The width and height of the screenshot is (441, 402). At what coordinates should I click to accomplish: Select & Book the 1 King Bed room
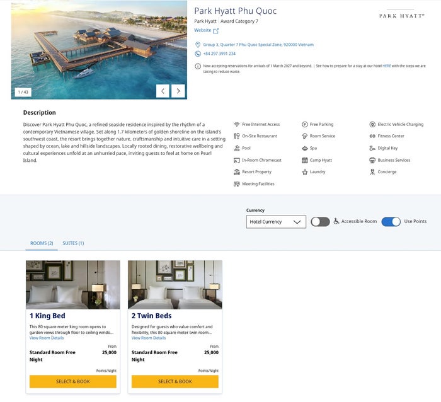[73, 381]
